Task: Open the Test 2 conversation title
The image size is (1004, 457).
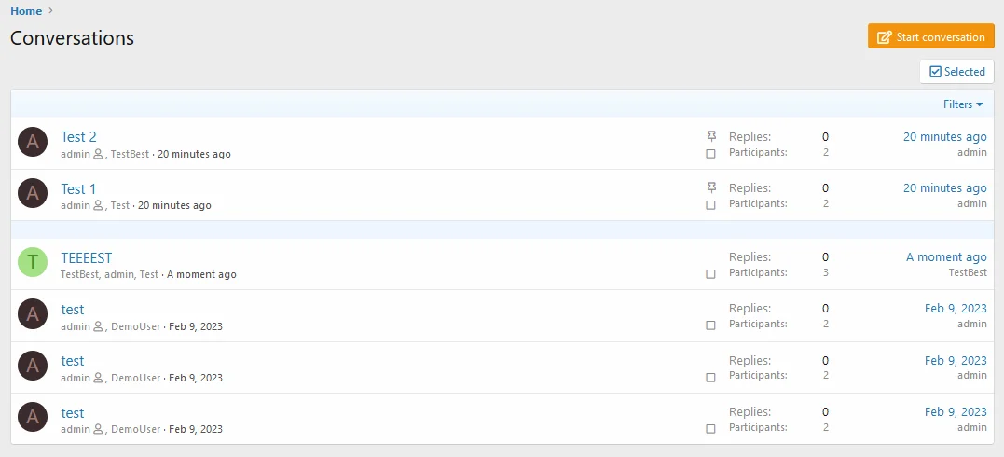Action: pos(78,136)
